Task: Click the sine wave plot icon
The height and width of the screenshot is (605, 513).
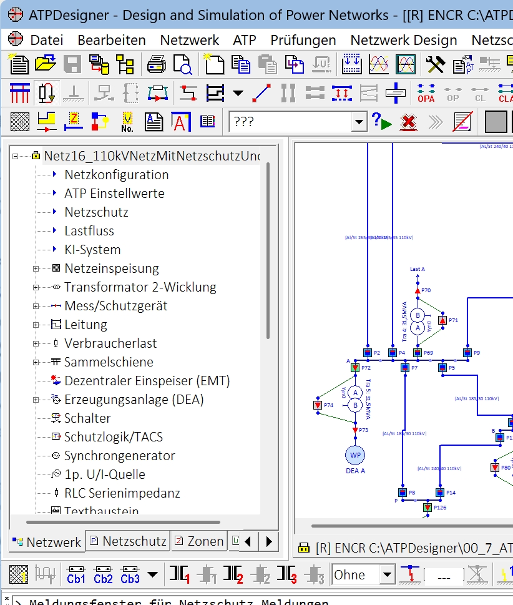Action: (x=379, y=64)
